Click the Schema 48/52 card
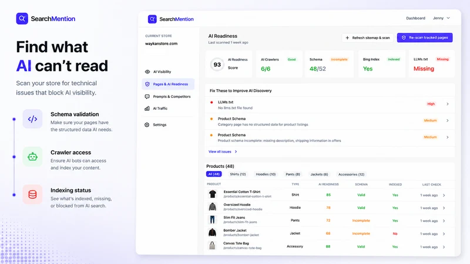Screen dimensions: 470x264 (x=329, y=64)
